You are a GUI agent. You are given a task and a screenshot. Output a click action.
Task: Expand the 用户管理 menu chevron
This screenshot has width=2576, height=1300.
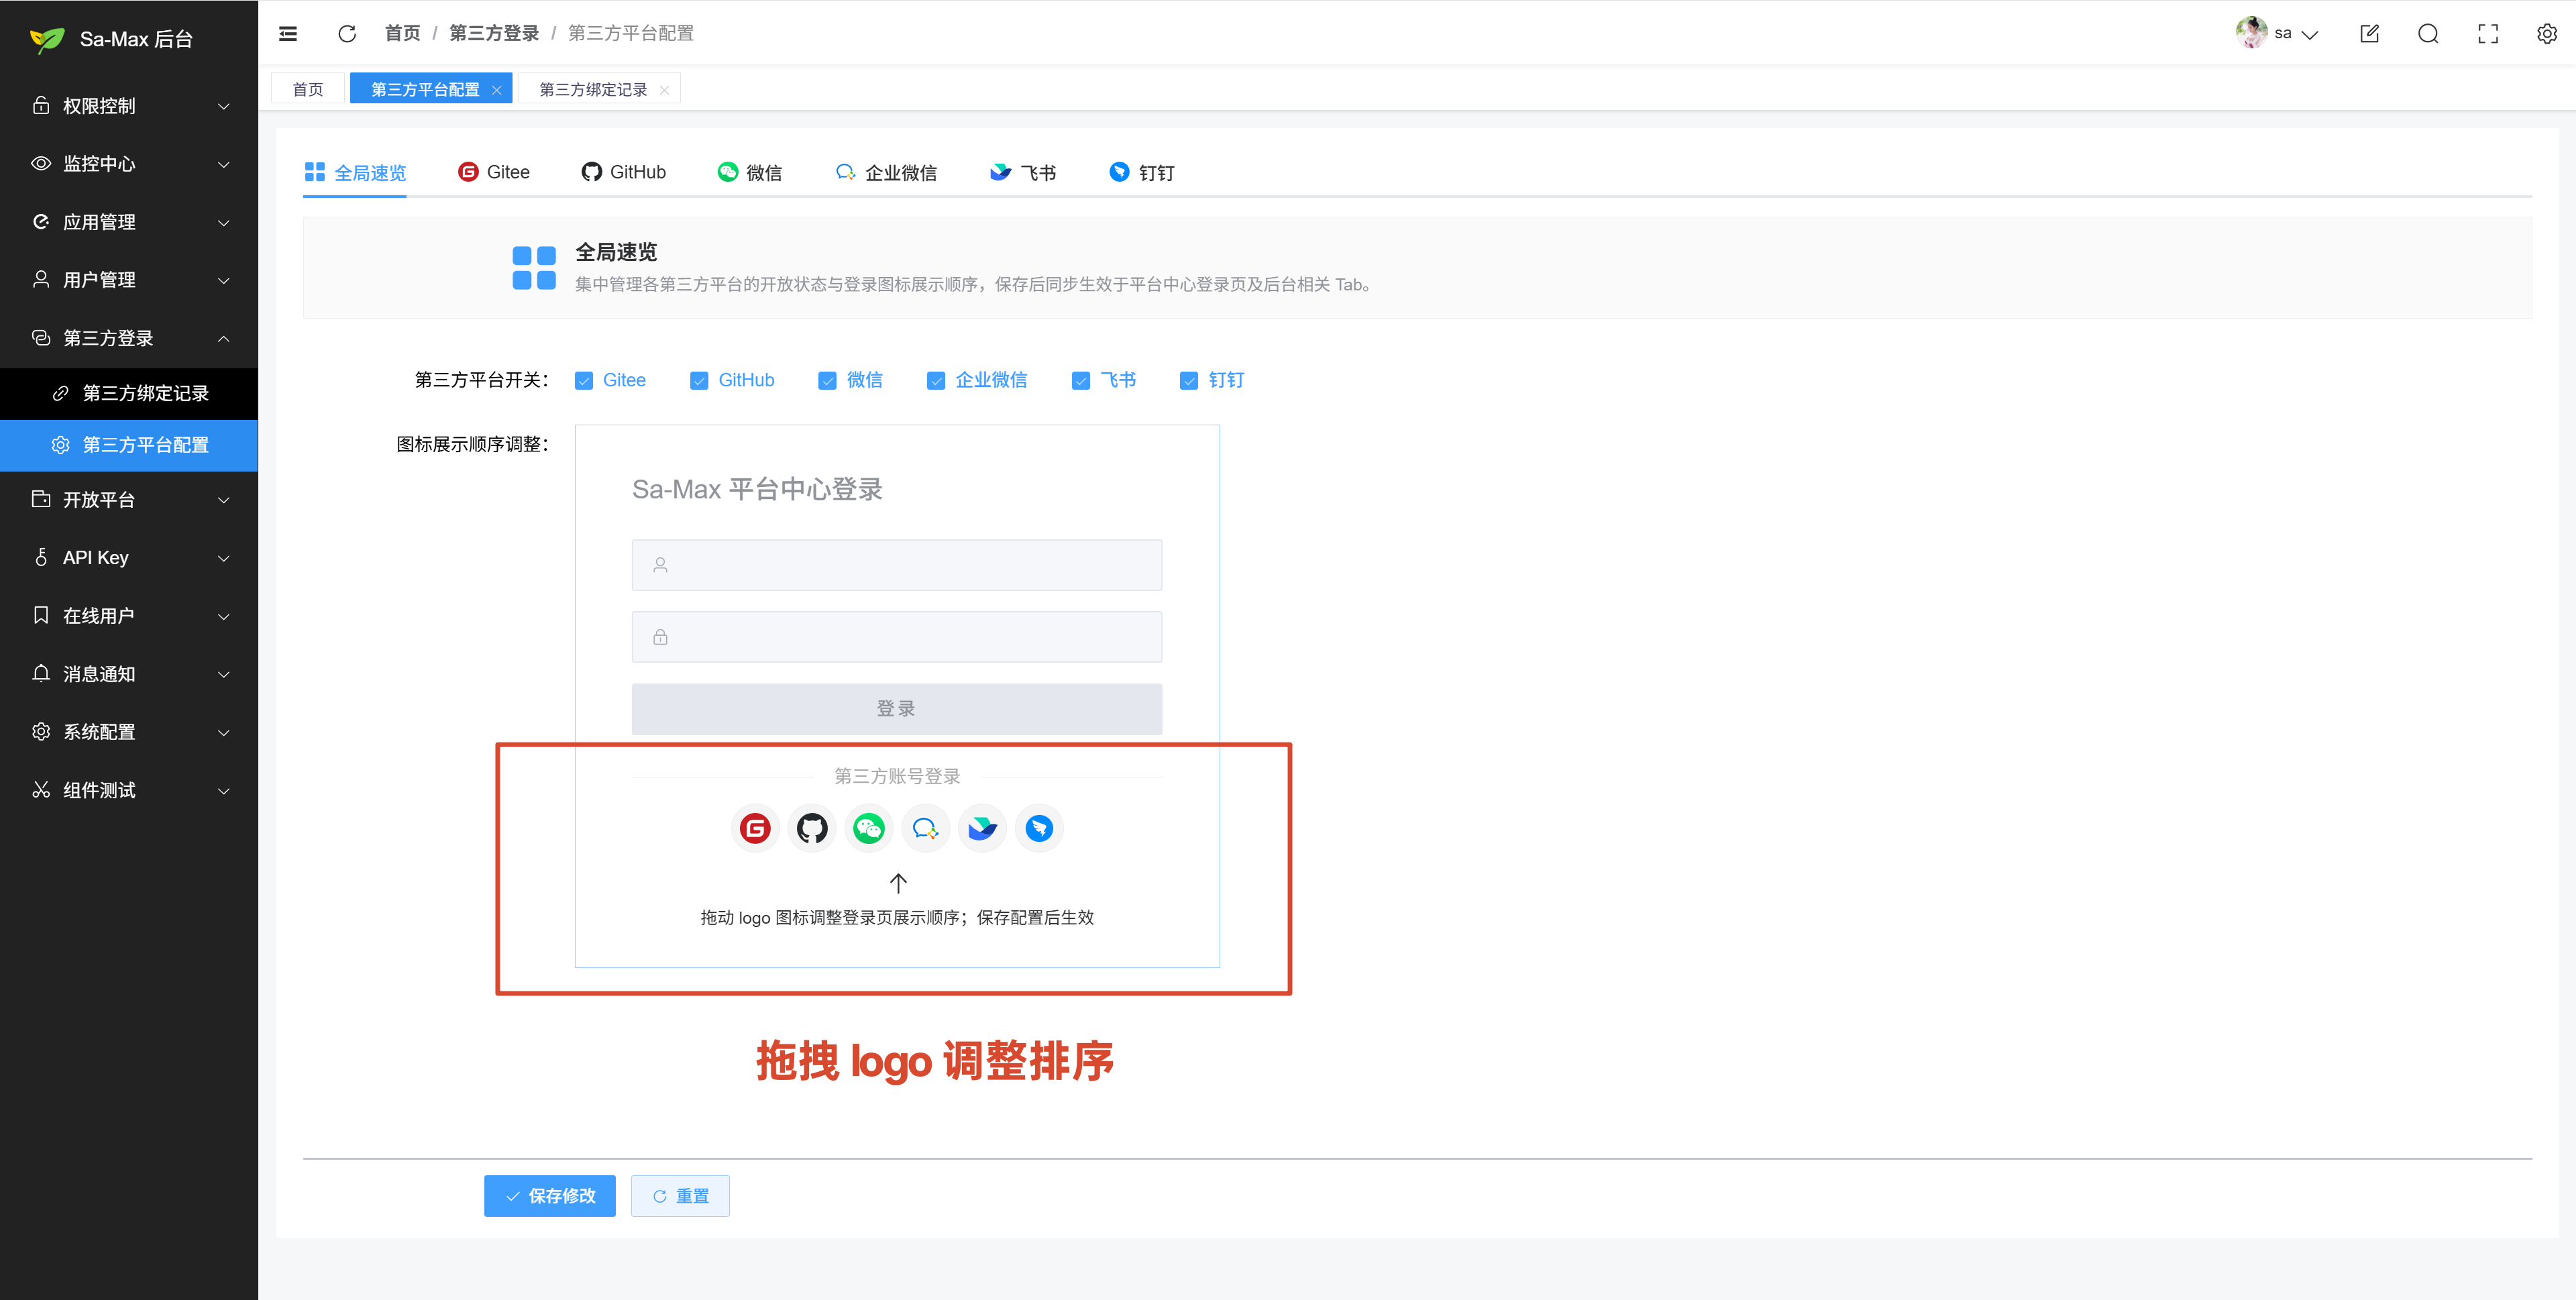pos(224,280)
